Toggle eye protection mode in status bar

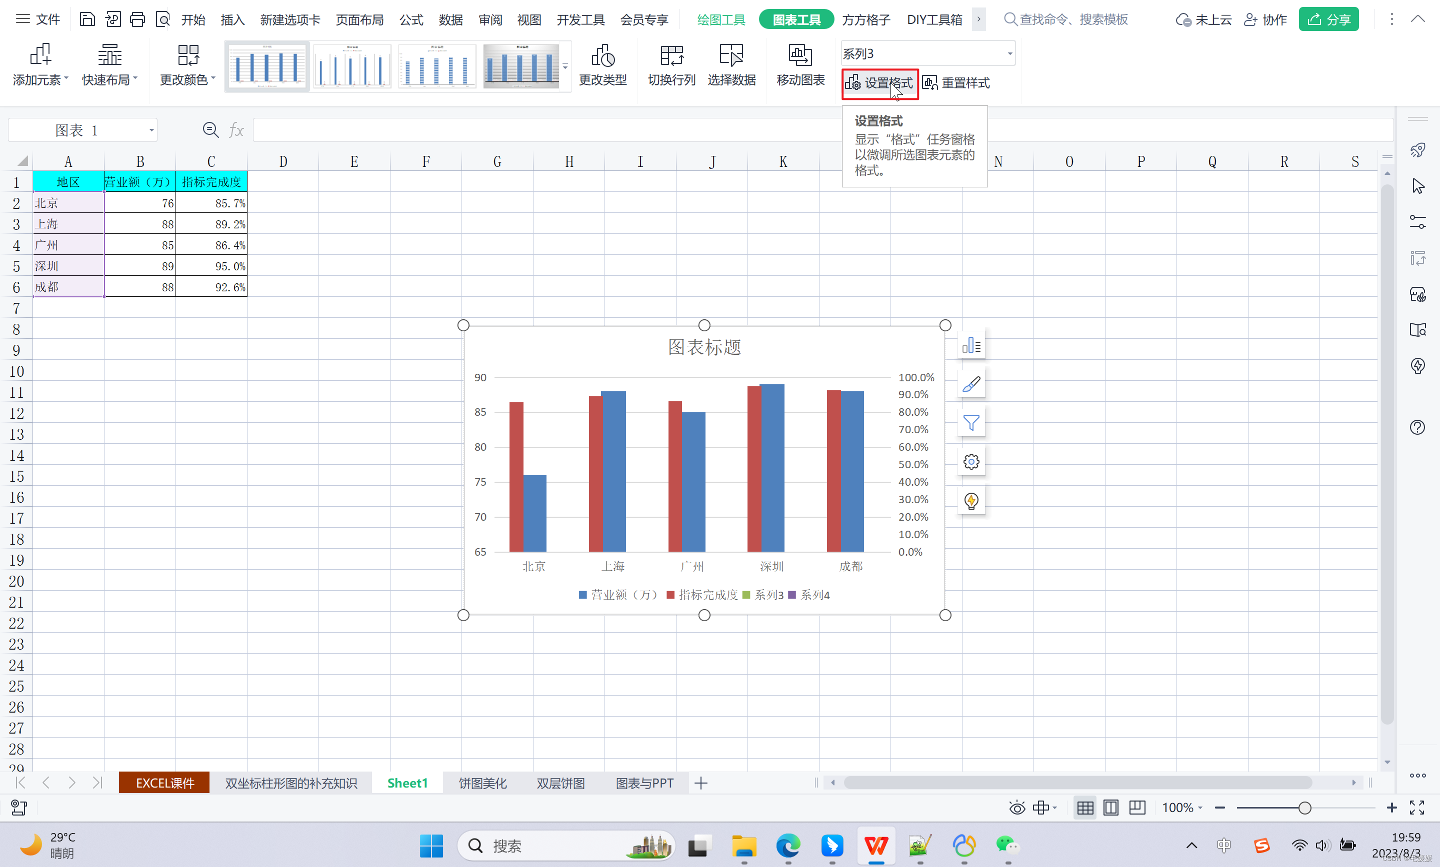coord(1017,808)
